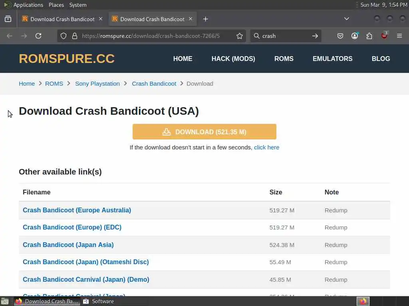This screenshot has width=409, height=306.
Task: Click the orange DOWNLOAD (521.35 M) button
Action: 204,131
